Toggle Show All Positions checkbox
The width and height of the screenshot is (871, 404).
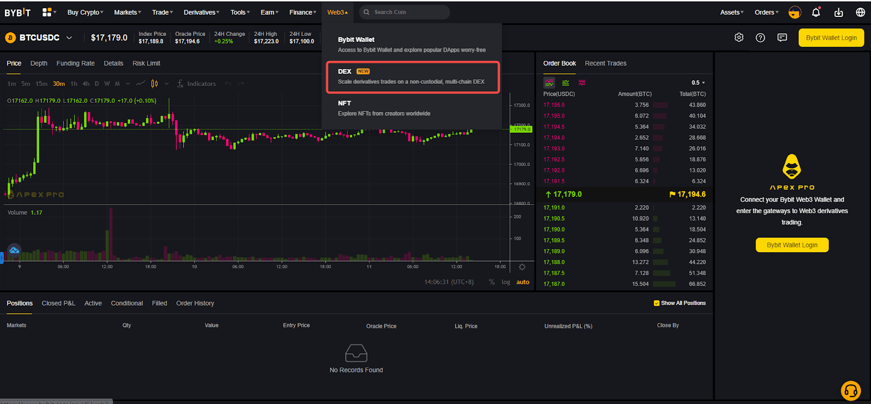657,303
